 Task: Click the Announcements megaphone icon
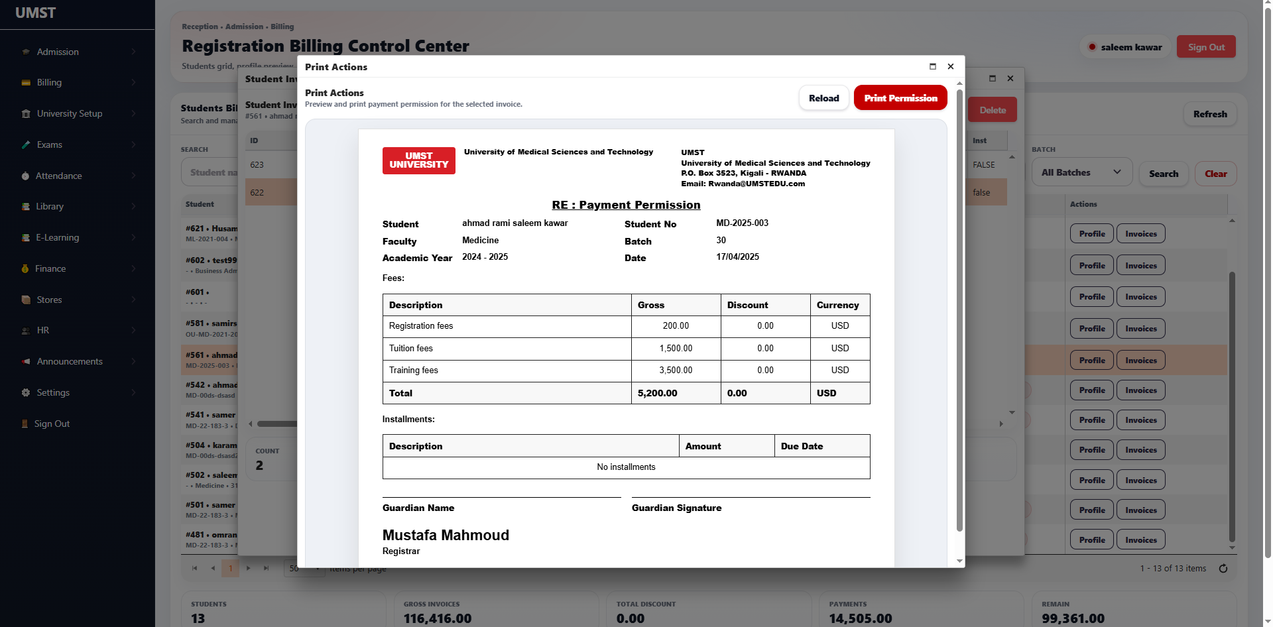[x=26, y=362]
